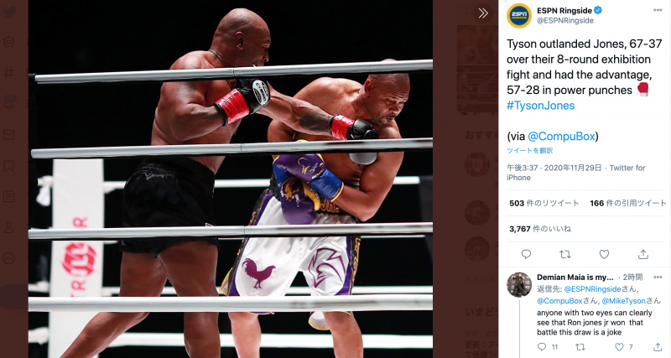
Task: Collapse the photo panel with double-chevron icon
Action: (483, 13)
